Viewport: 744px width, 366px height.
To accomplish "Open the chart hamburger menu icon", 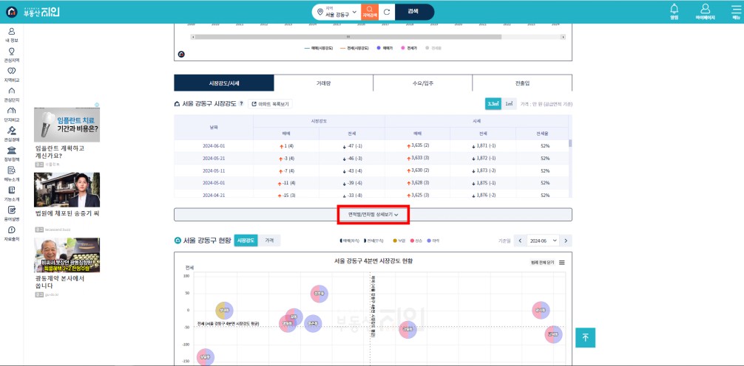I will point(562,263).
